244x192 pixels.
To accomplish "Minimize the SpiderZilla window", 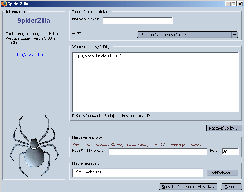I will point(228,4).
